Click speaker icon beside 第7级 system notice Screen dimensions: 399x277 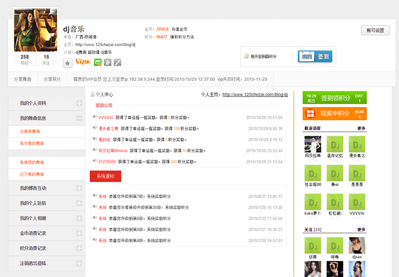[x=95, y=195]
